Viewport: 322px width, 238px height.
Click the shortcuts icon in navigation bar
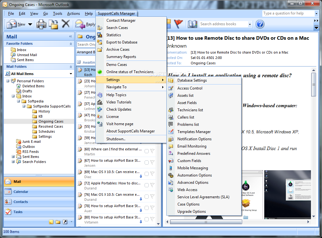coord(65,222)
